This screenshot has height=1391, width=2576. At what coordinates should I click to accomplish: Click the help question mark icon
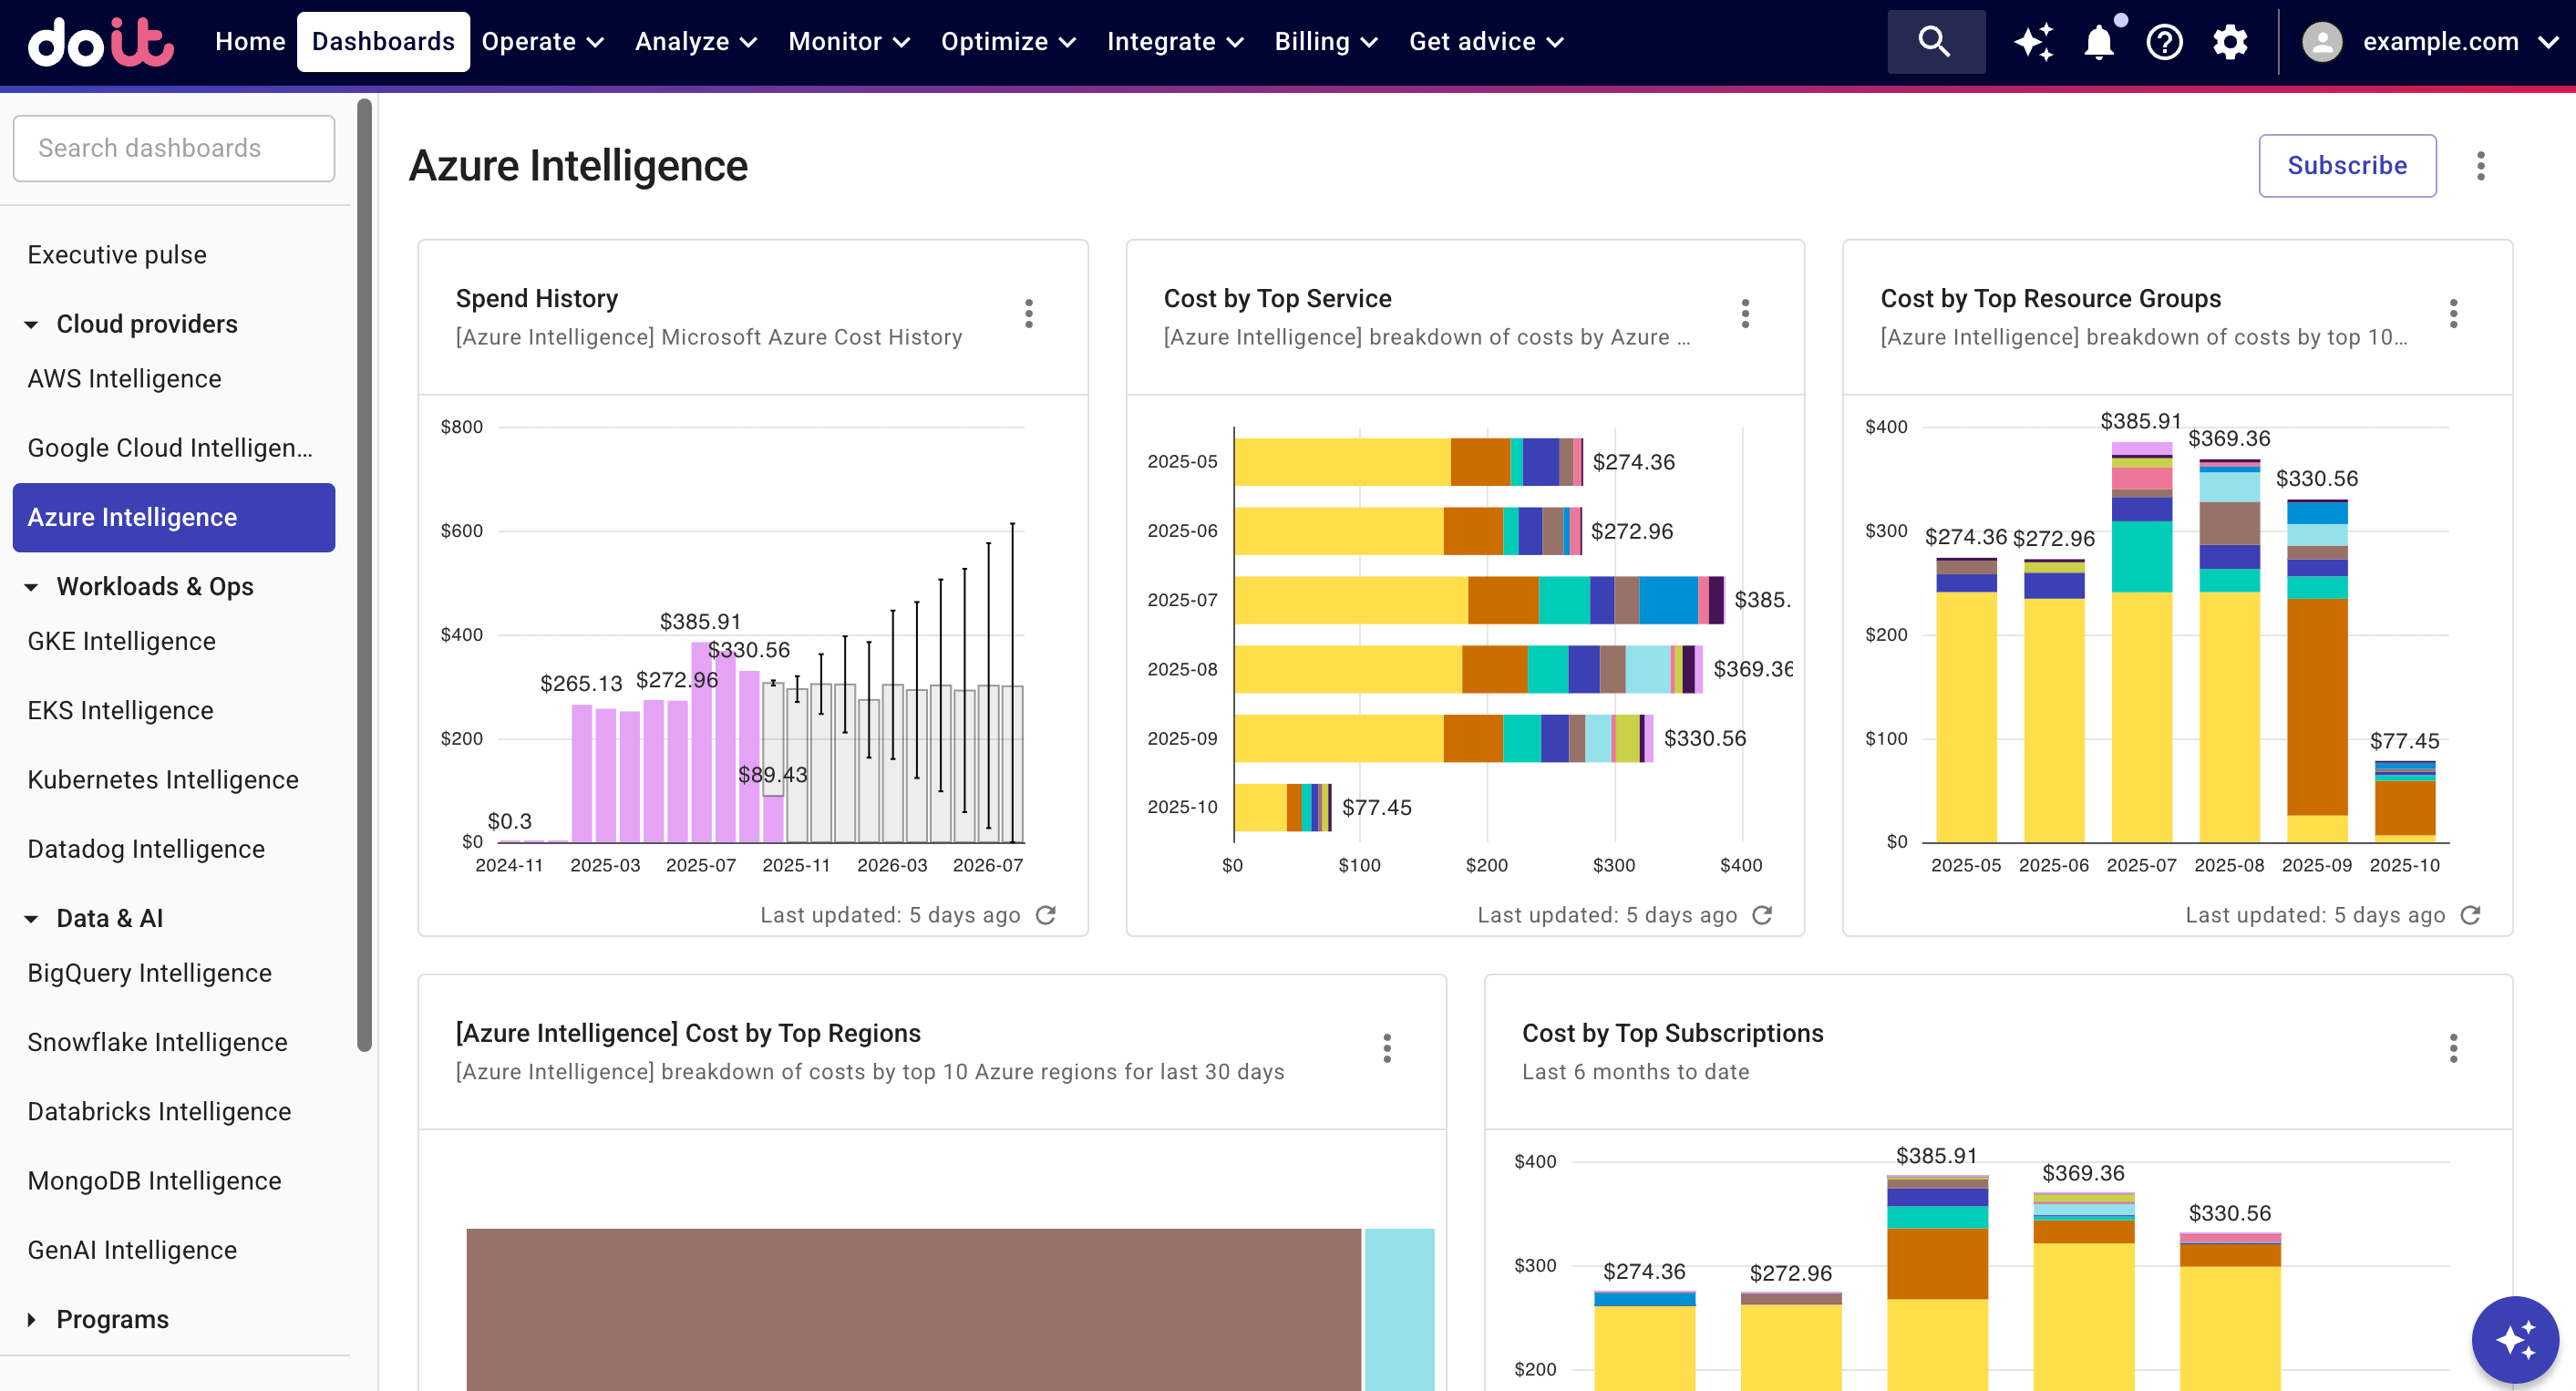2164,42
